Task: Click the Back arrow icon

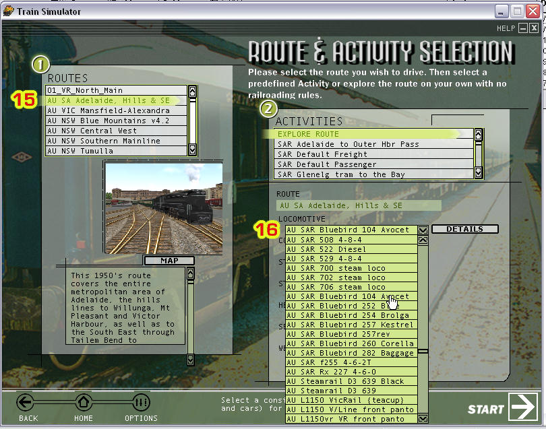Action: point(26,403)
